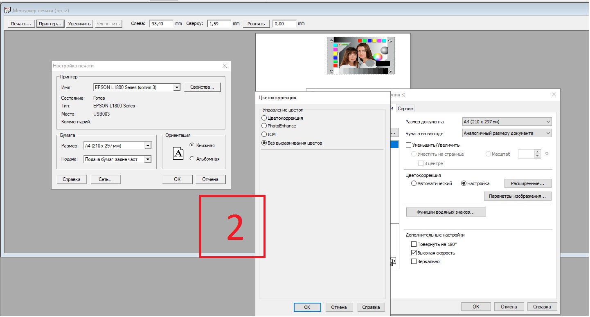This screenshot has height=317, width=590.
Task: Open the Подача paper source dropdown
Action: click(x=148, y=159)
